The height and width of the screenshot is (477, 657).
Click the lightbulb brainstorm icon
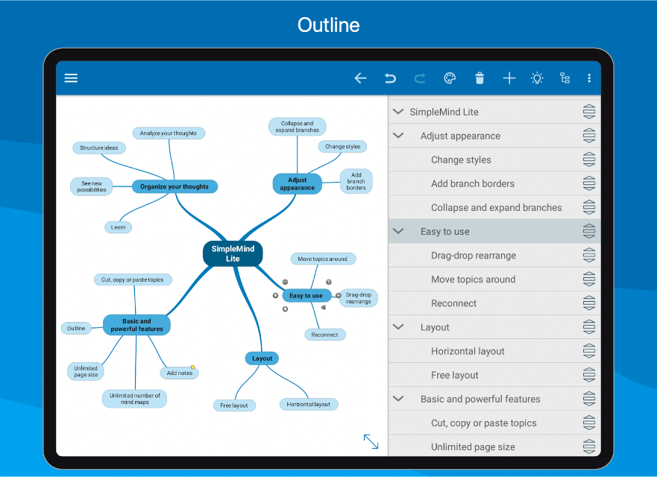[x=537, y=78]
